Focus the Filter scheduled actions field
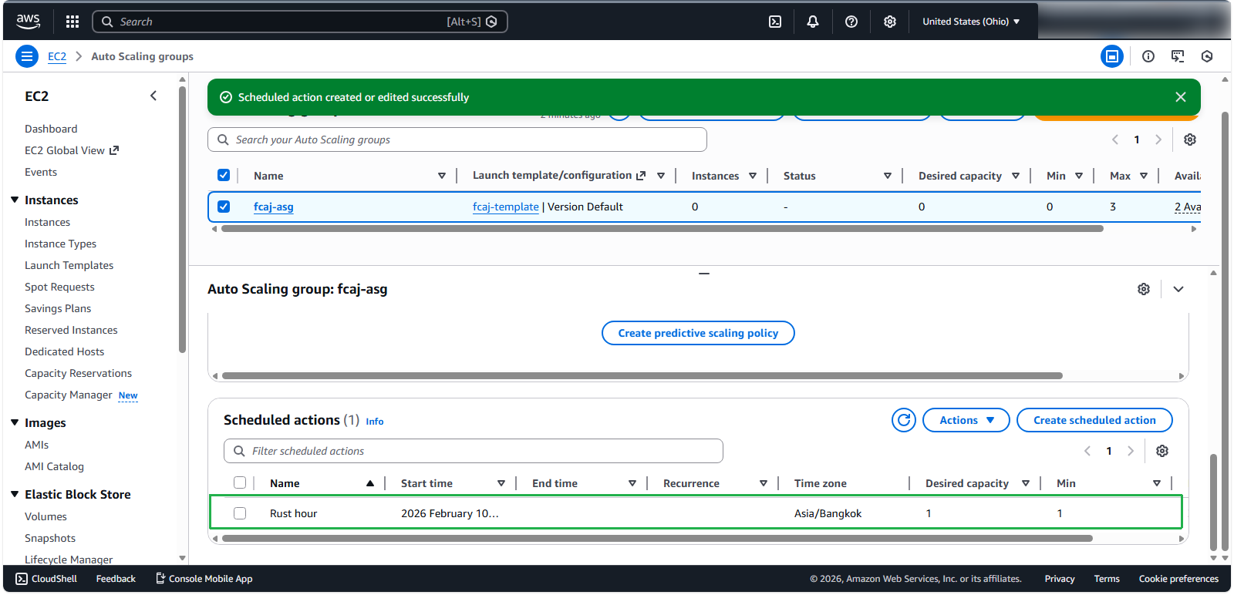 click(474, 451)
